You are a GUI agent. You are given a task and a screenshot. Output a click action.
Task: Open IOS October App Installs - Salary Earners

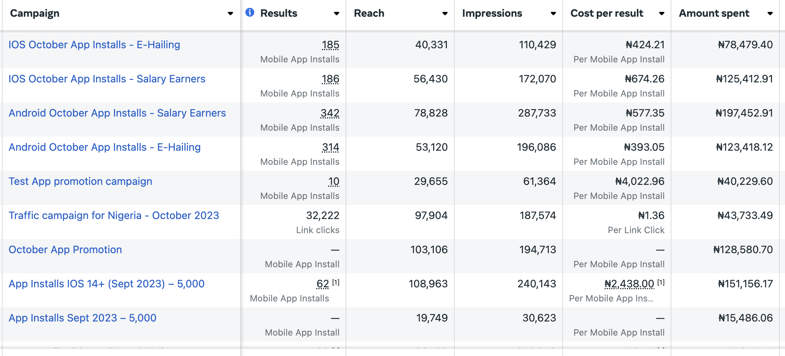pyautogui.click(x=107, y=79)
